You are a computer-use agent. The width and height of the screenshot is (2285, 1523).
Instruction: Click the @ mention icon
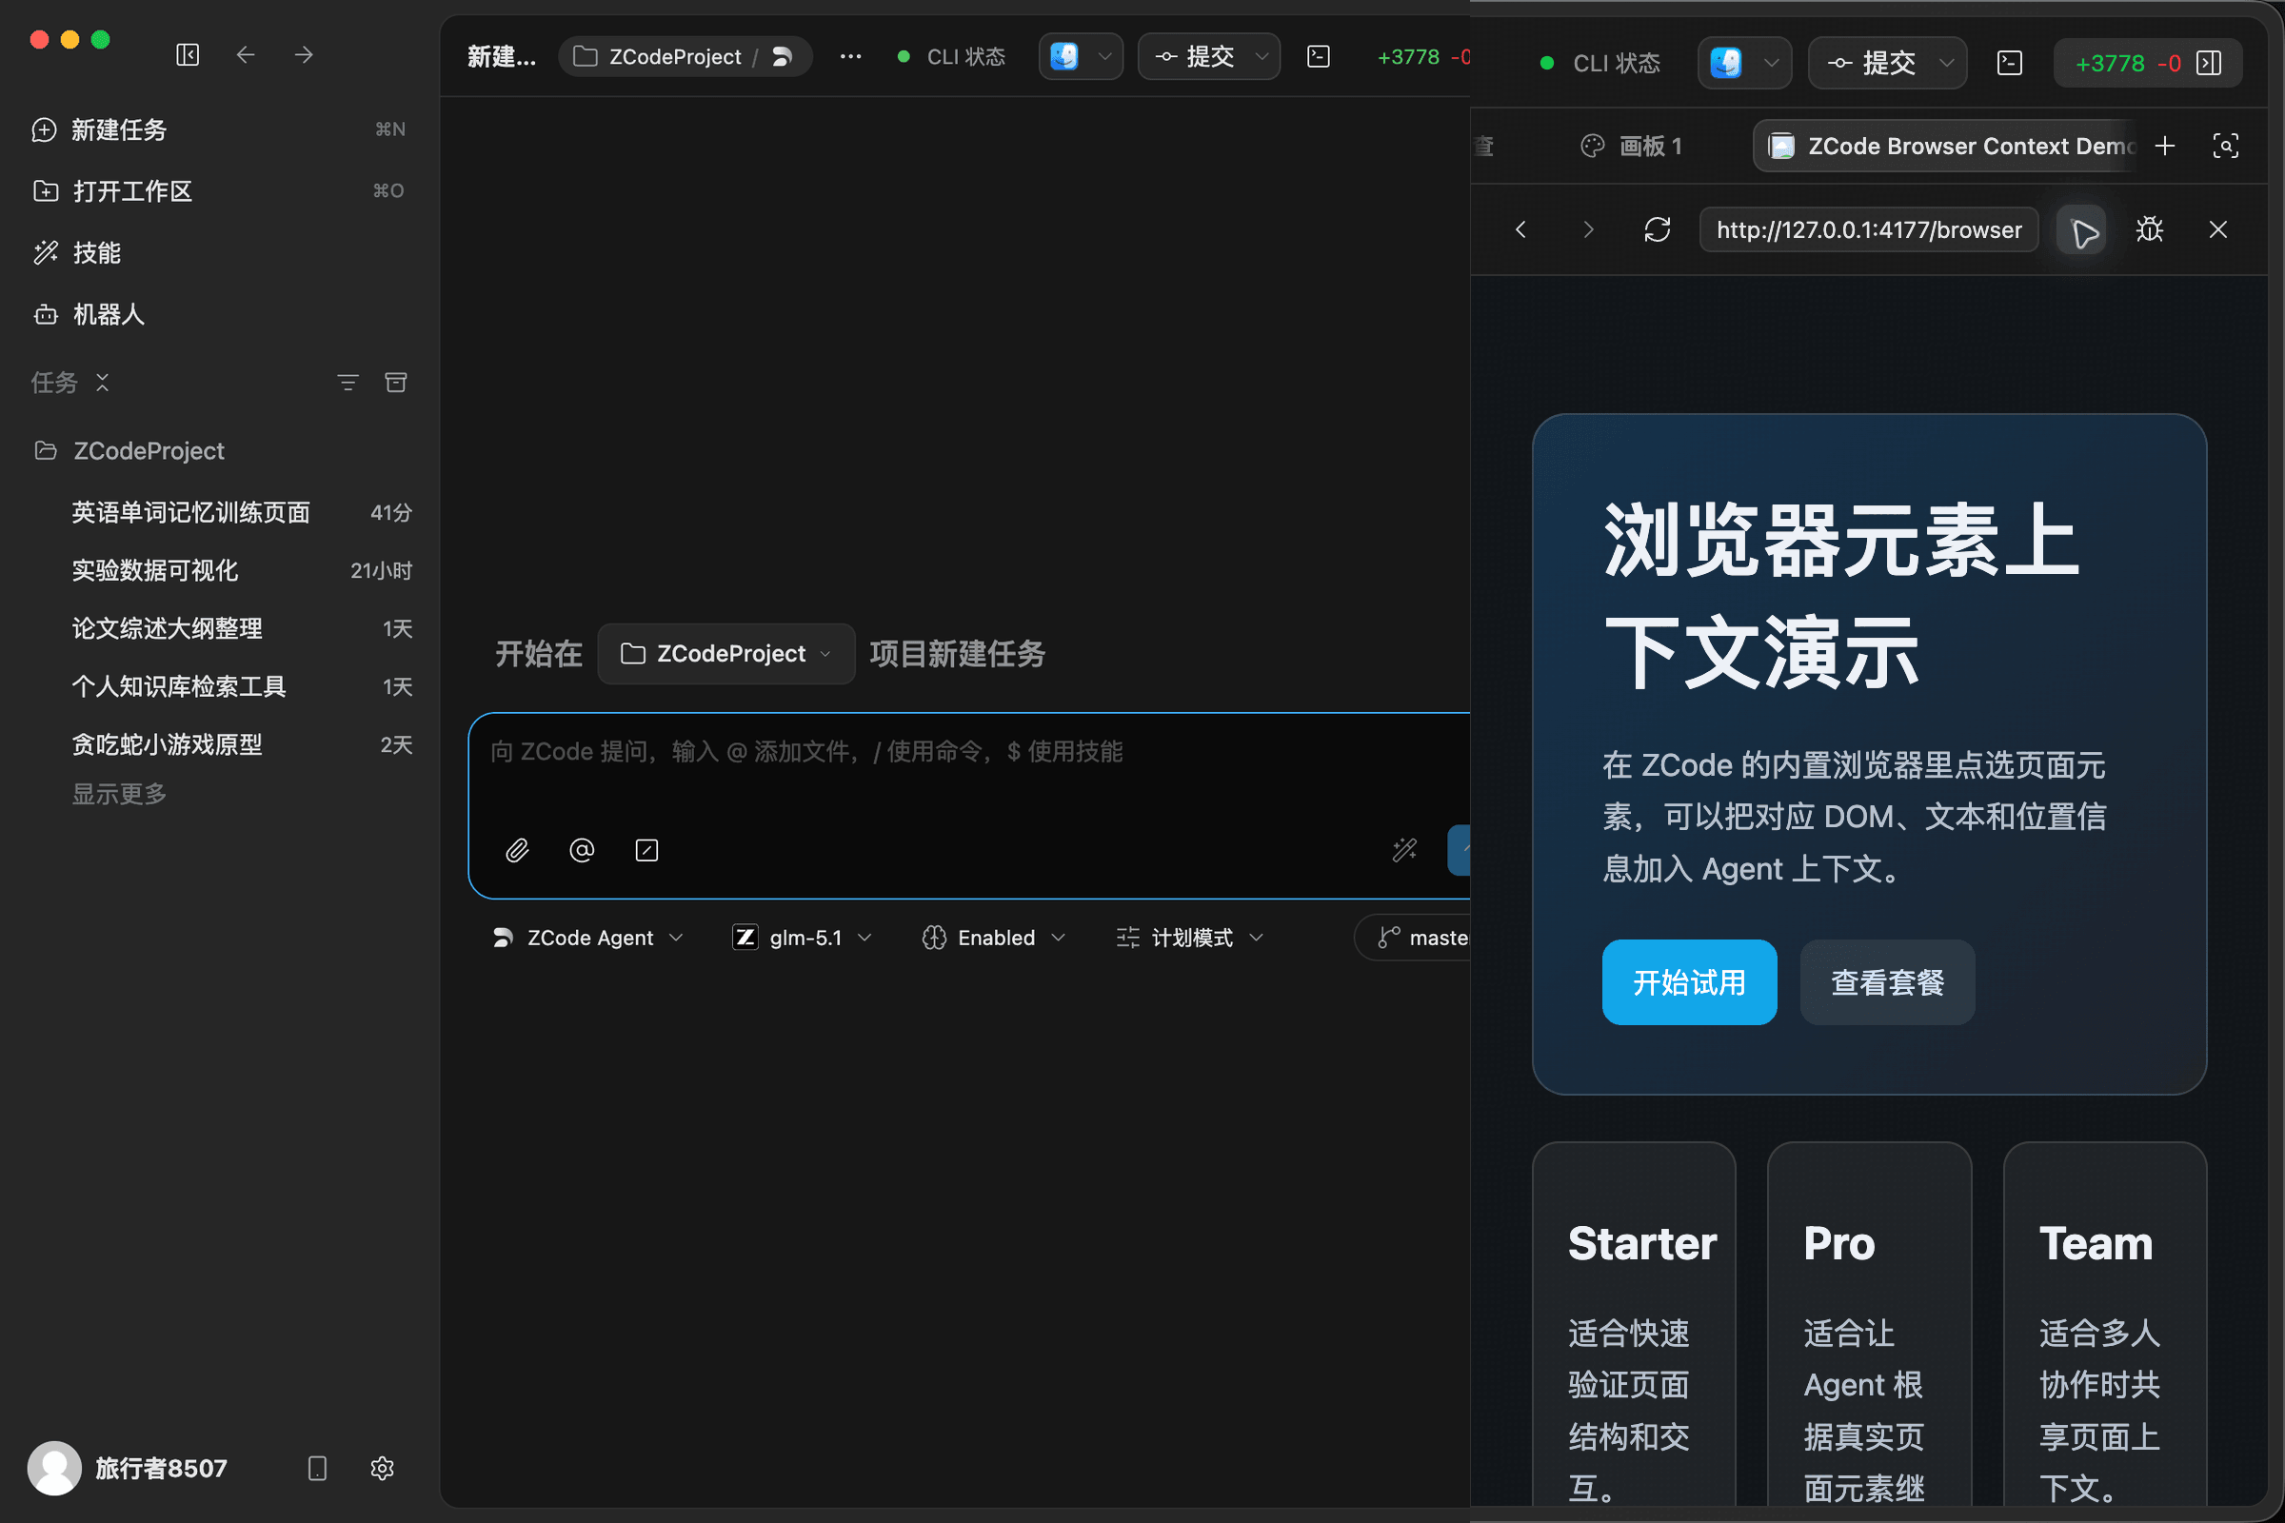582,851
